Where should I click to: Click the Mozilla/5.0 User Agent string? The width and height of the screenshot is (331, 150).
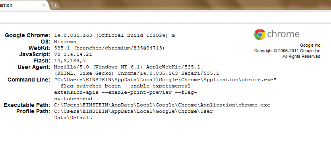pyautogui.click(x=136, y=70)
